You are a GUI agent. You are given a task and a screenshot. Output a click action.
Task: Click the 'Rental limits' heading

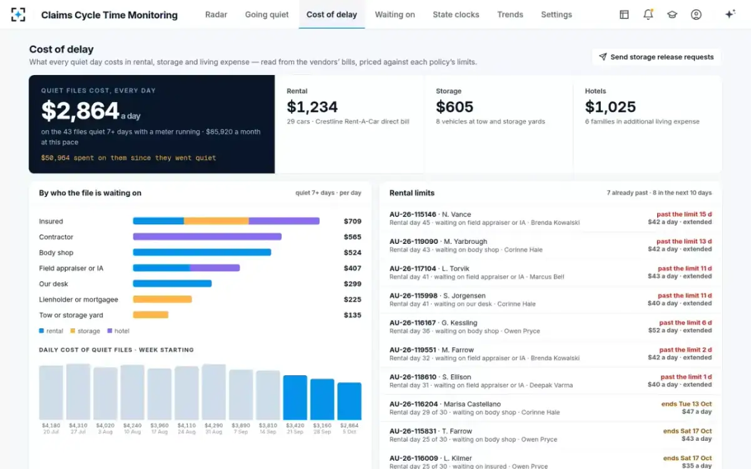412,193
